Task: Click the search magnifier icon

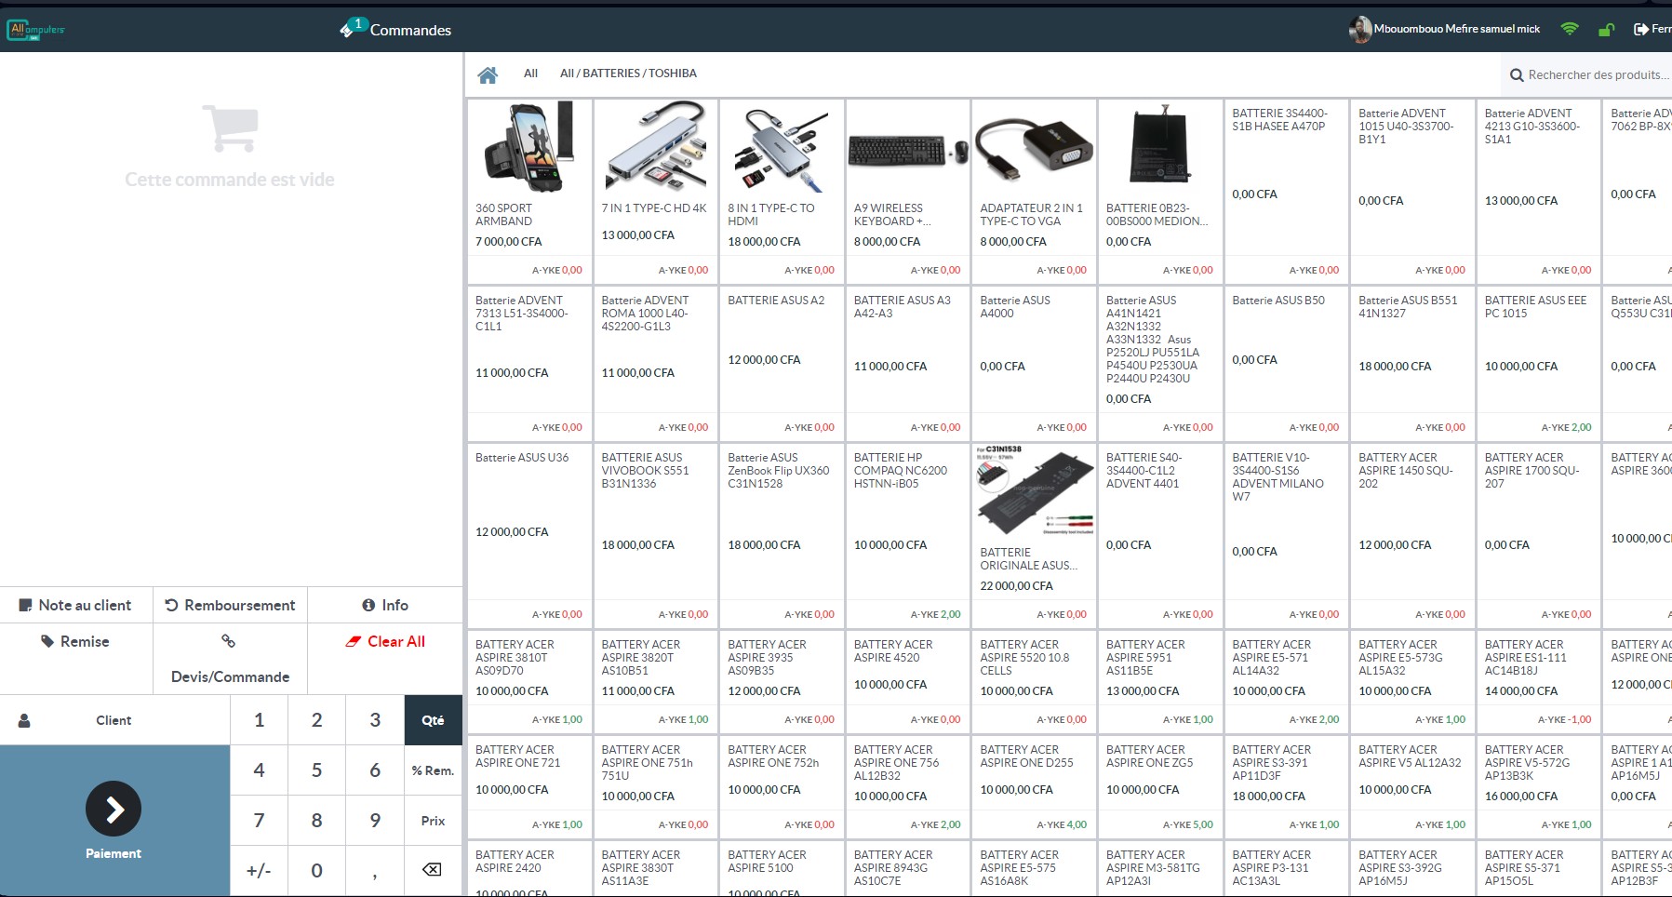Action: tap(1517, 75)
